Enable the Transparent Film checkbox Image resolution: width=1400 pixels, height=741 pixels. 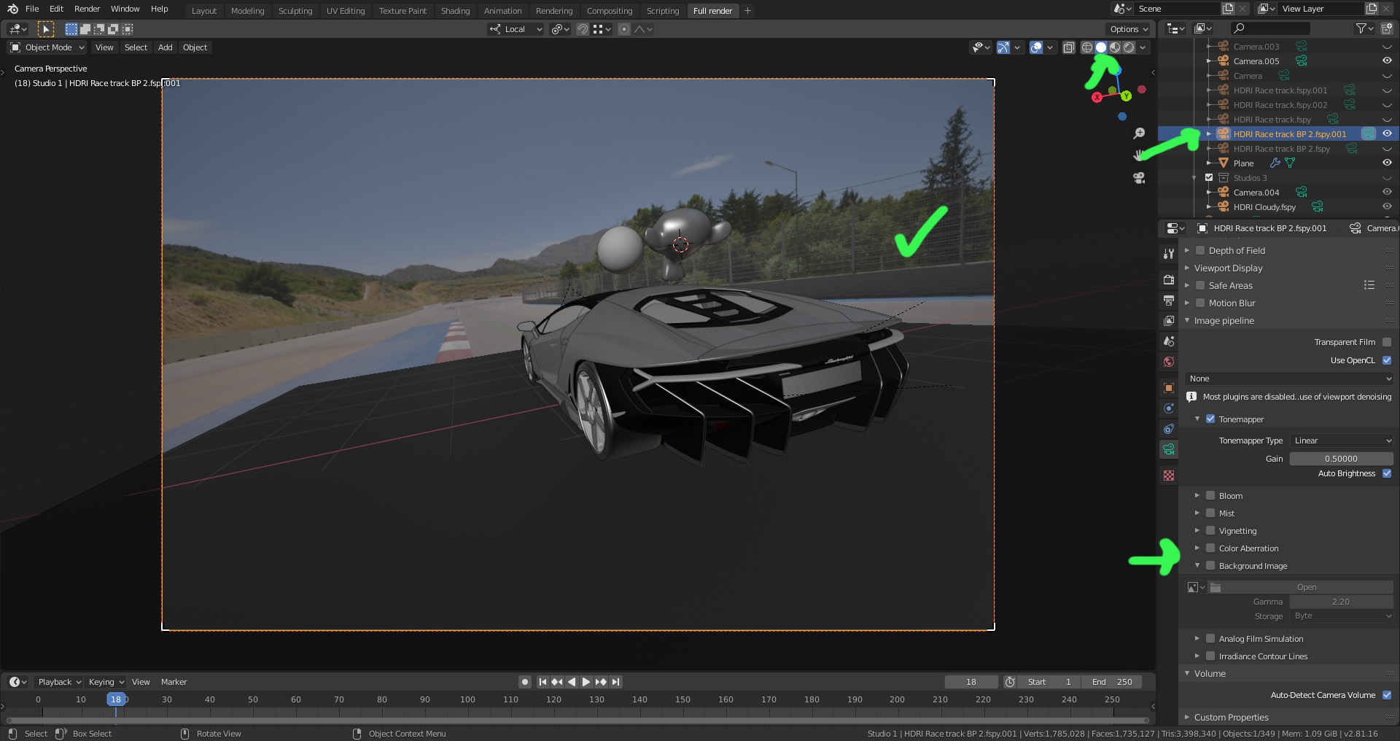tap(1387, 342)
